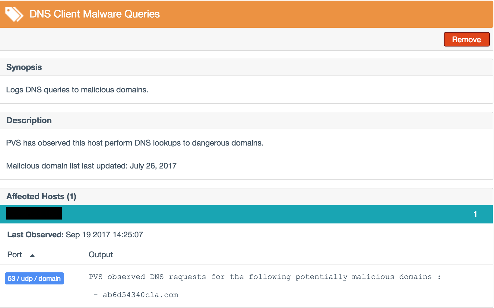The width and height of the screenshot is (494, 308).
Task: Collapse the affected host row bar
Action: (x=246, y=214)
